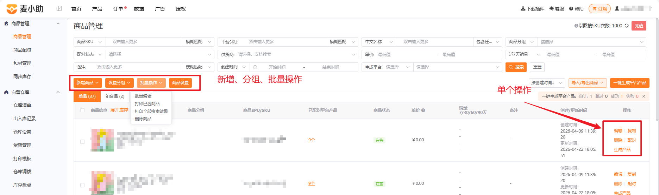659x195 pixels.
Task: Choose 打印全部搜索结果 from the batch menu
Action: click(x=151, y=112)
